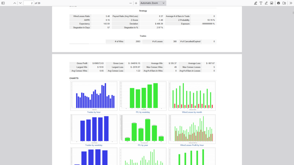
Task: Click the page number input field
Action: [x=29, y=3]
